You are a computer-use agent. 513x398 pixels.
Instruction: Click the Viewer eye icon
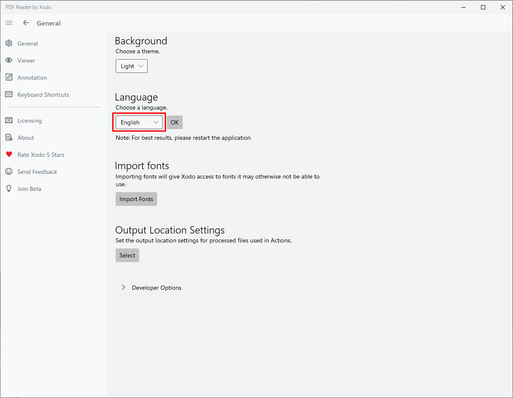pos(9,61)
